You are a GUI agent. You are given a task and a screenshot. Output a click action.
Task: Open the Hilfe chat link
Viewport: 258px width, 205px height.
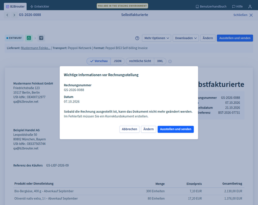click(237, 6)
